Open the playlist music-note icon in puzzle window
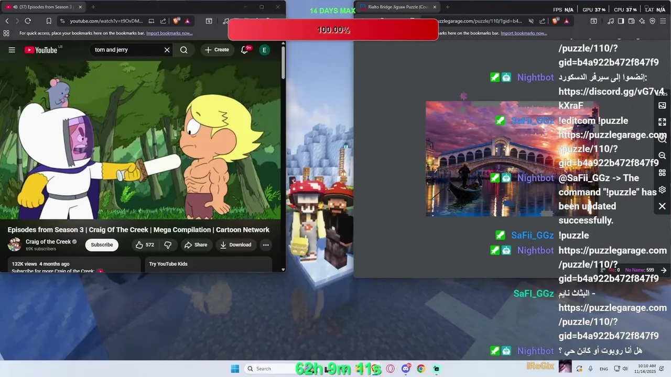 pyautogui.click(x=611, y=21)
